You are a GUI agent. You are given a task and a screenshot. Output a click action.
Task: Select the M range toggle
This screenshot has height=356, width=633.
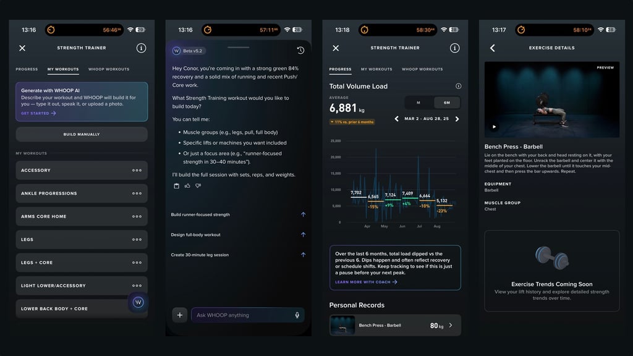pyautogui.click(x=418, y=103)
